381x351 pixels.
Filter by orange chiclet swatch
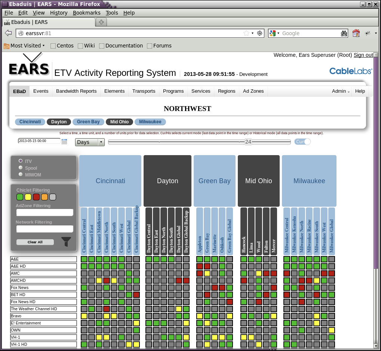tap(44, 197)
